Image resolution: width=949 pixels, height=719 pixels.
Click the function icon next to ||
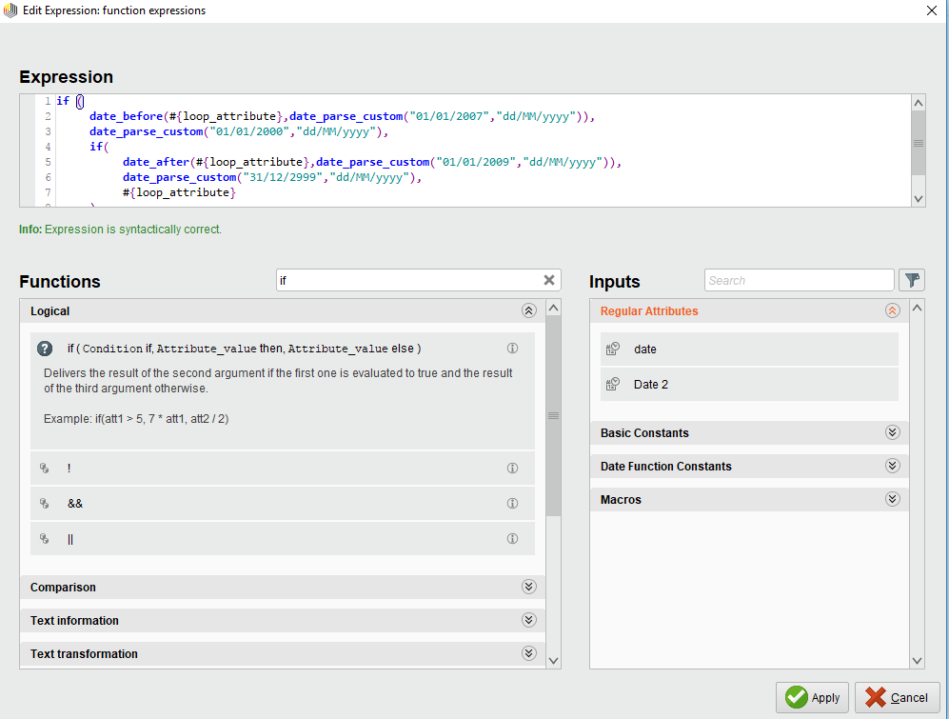[44, 538]
